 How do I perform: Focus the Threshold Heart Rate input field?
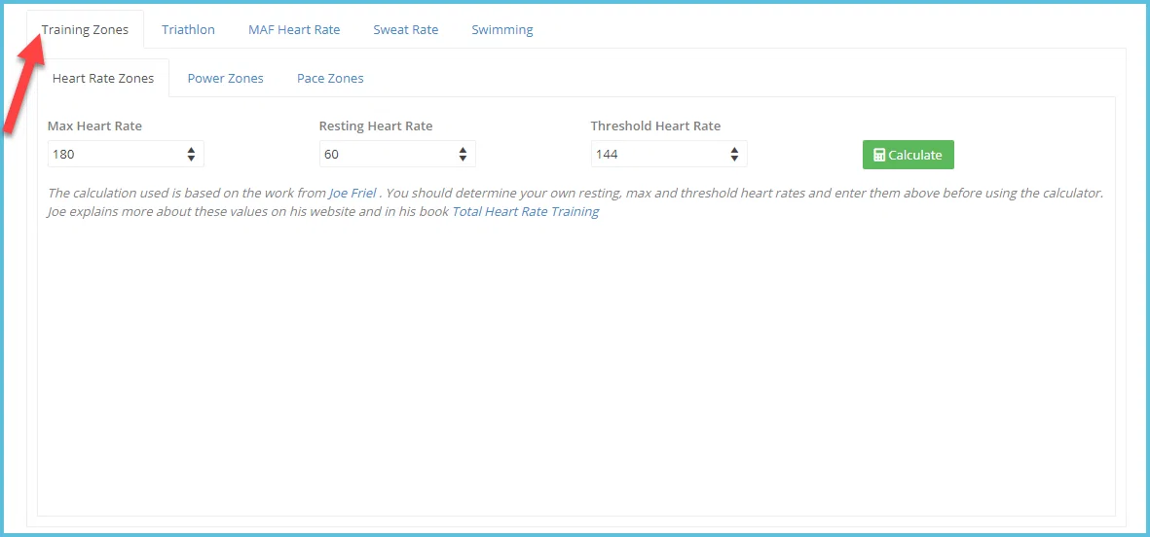(669, 155)
